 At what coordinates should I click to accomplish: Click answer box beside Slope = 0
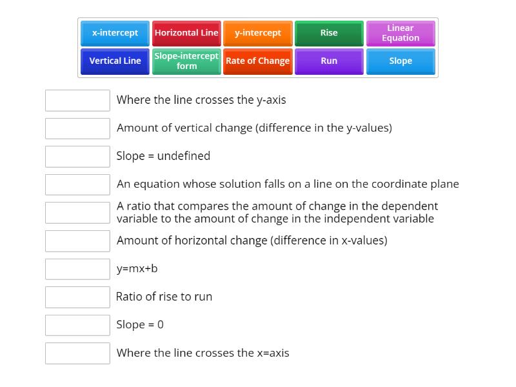coord(77,325)
